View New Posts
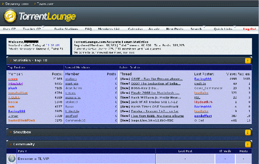Viewport: 259px width, 164px height. click(175, 29)
